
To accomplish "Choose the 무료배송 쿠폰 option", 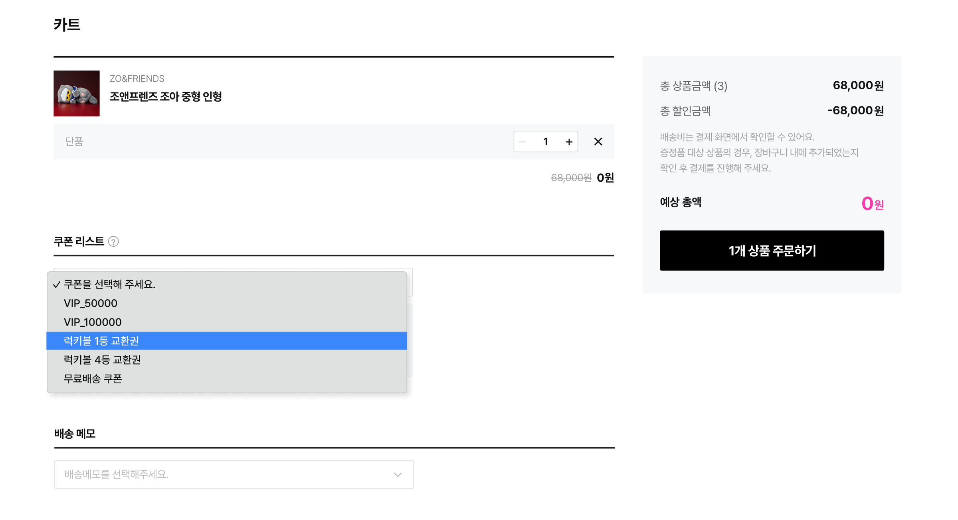I will pyautogui.click(x=93, y=379).
